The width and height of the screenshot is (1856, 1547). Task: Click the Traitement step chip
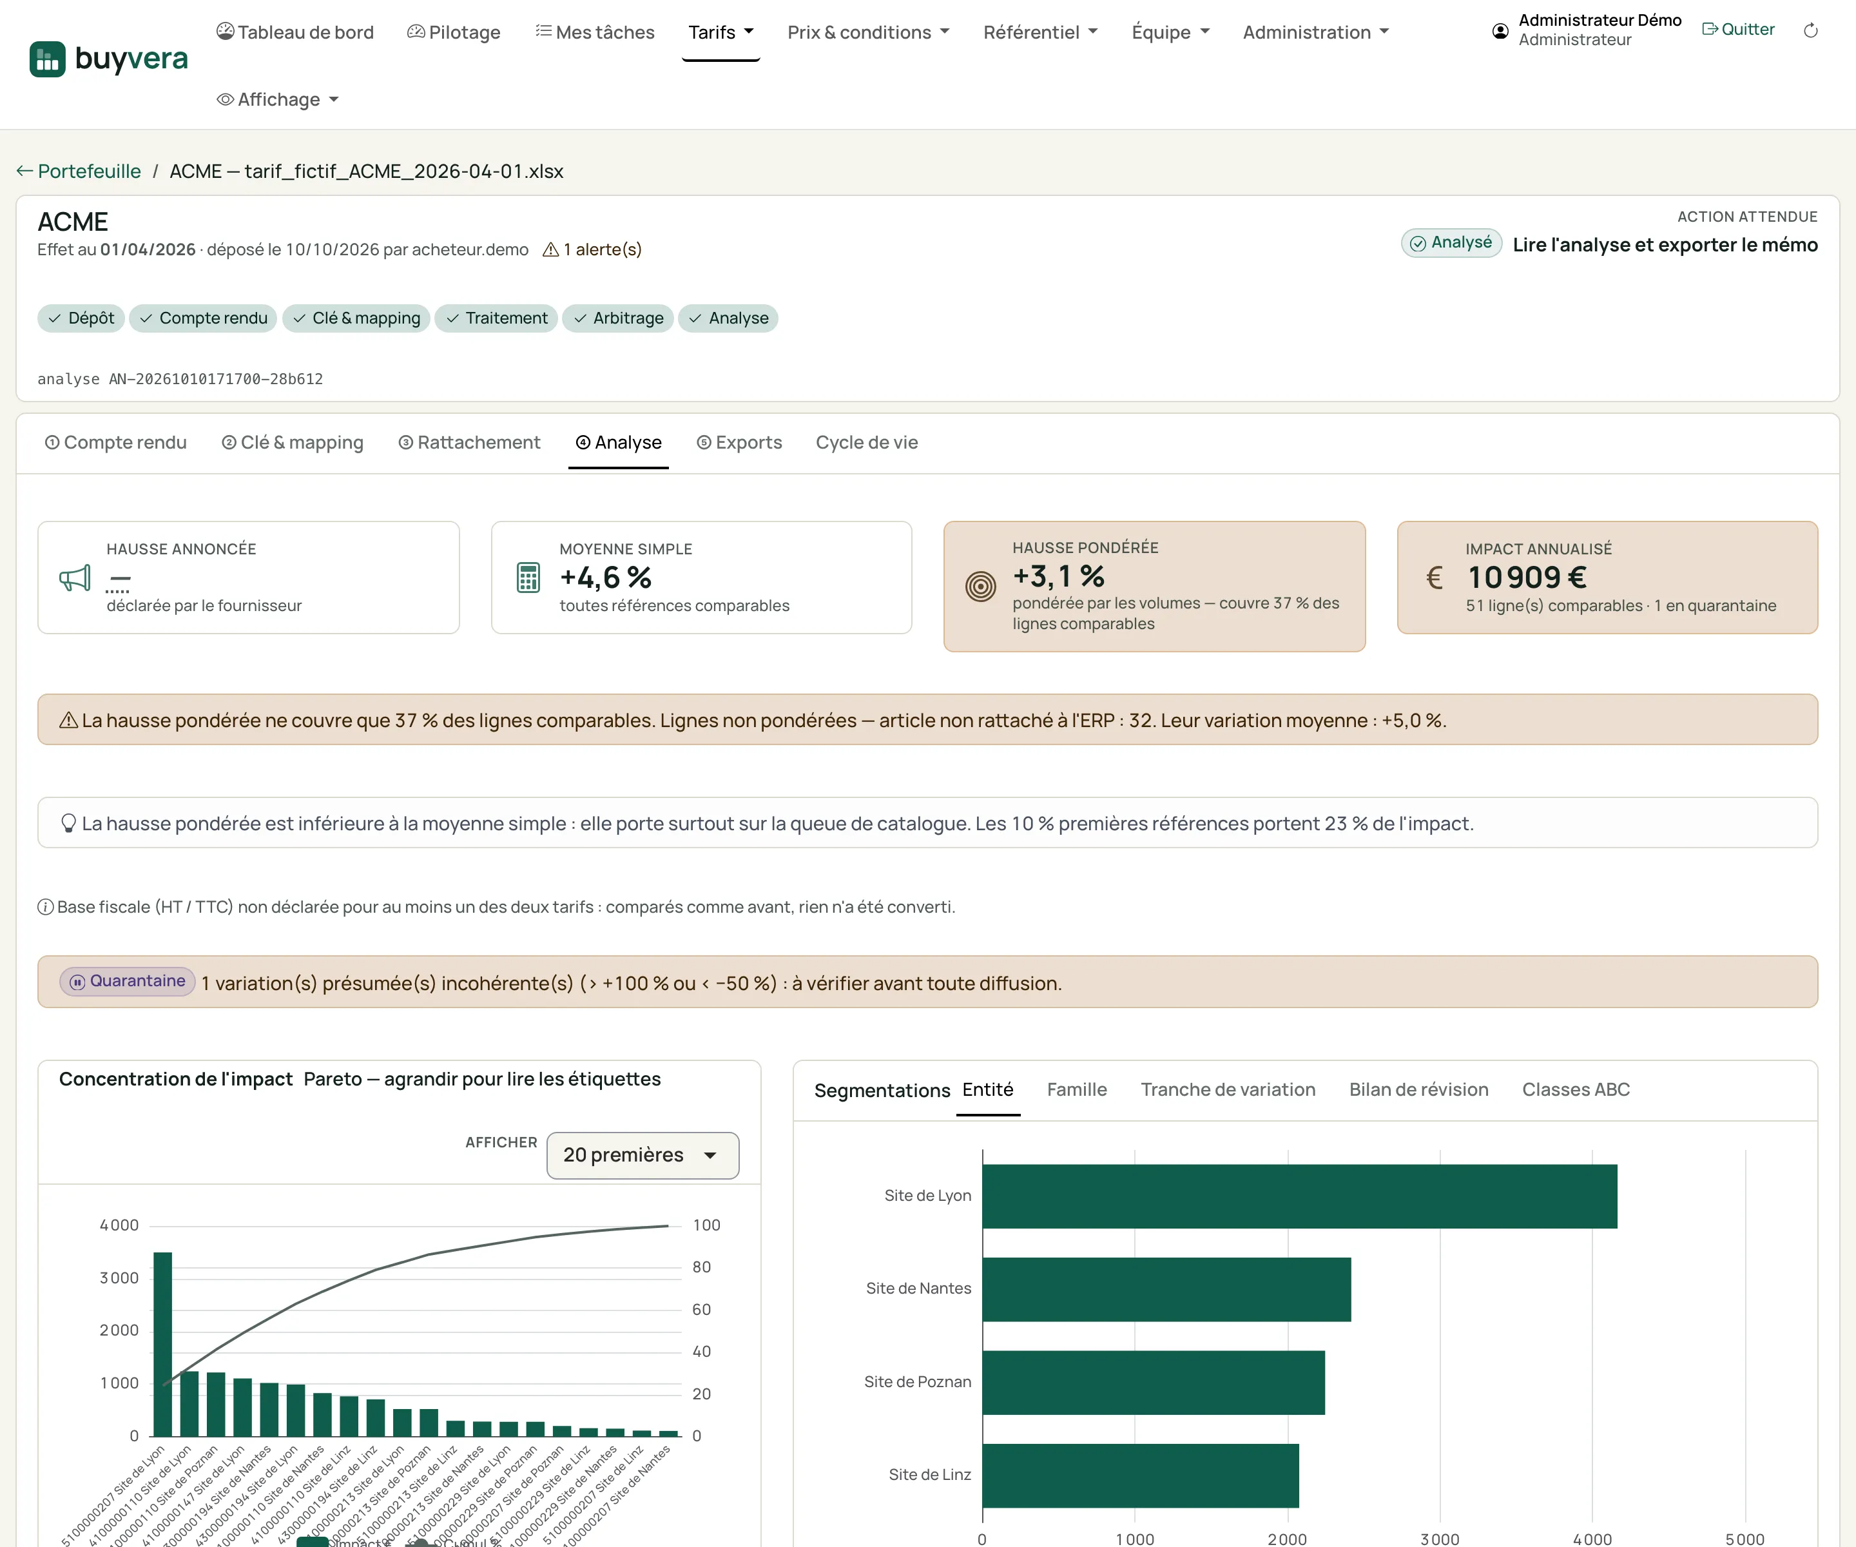pyautogui.click(x=497, y=318)
